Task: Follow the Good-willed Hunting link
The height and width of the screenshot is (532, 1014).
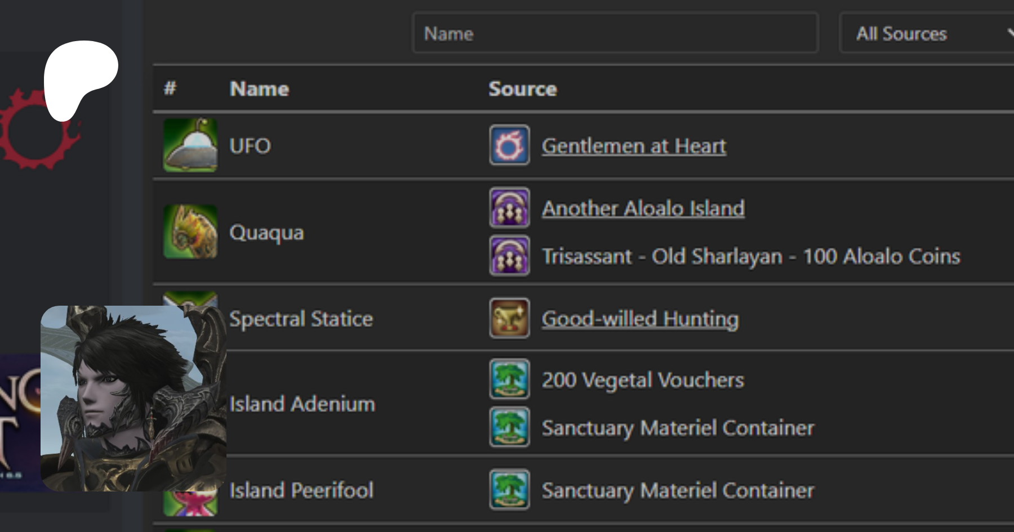Action: (x=640, y=319)
